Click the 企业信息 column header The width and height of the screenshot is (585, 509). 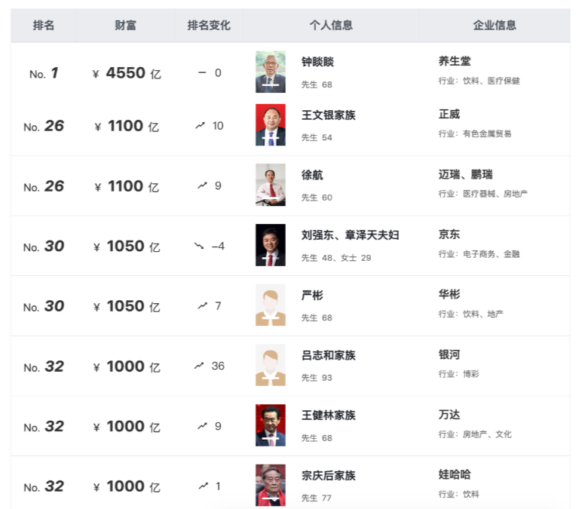click(495, 25)
